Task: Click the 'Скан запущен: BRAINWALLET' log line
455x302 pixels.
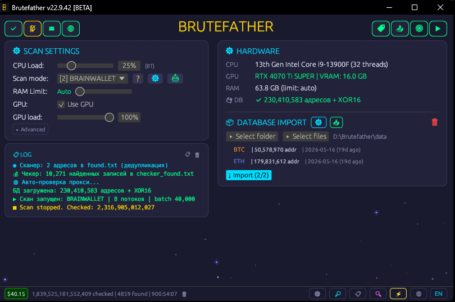Action: pyautogui.click(x=104, y=199)
